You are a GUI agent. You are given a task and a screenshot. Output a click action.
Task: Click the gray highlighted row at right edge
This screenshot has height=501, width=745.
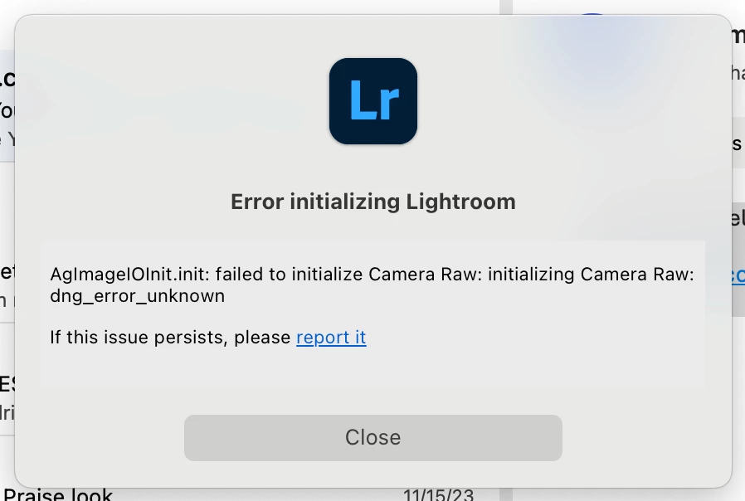click(738, 260)
